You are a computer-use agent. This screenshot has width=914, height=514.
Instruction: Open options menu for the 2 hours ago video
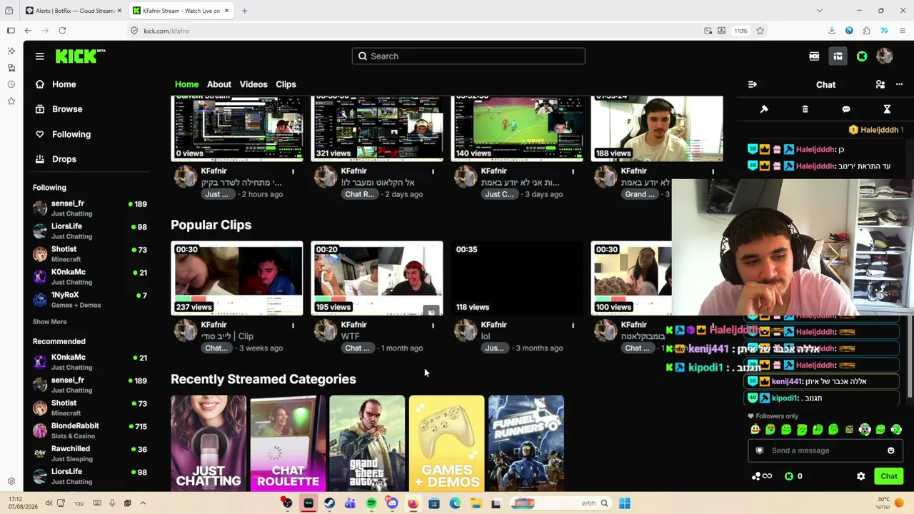click(293, 171)
